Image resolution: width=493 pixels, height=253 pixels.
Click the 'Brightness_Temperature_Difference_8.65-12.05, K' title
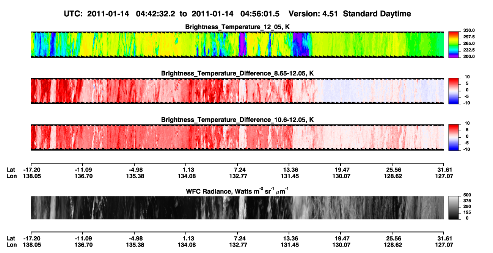[x=238, y=73]
